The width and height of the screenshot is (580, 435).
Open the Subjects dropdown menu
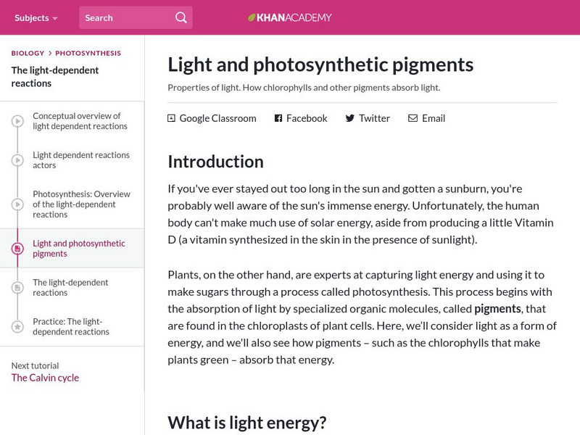click(36, 17)
